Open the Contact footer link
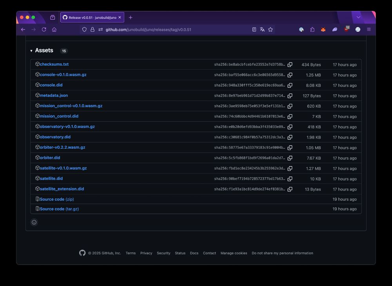Image resolution: width=392 pixels, height=286 pixels. tap(209, 253)
